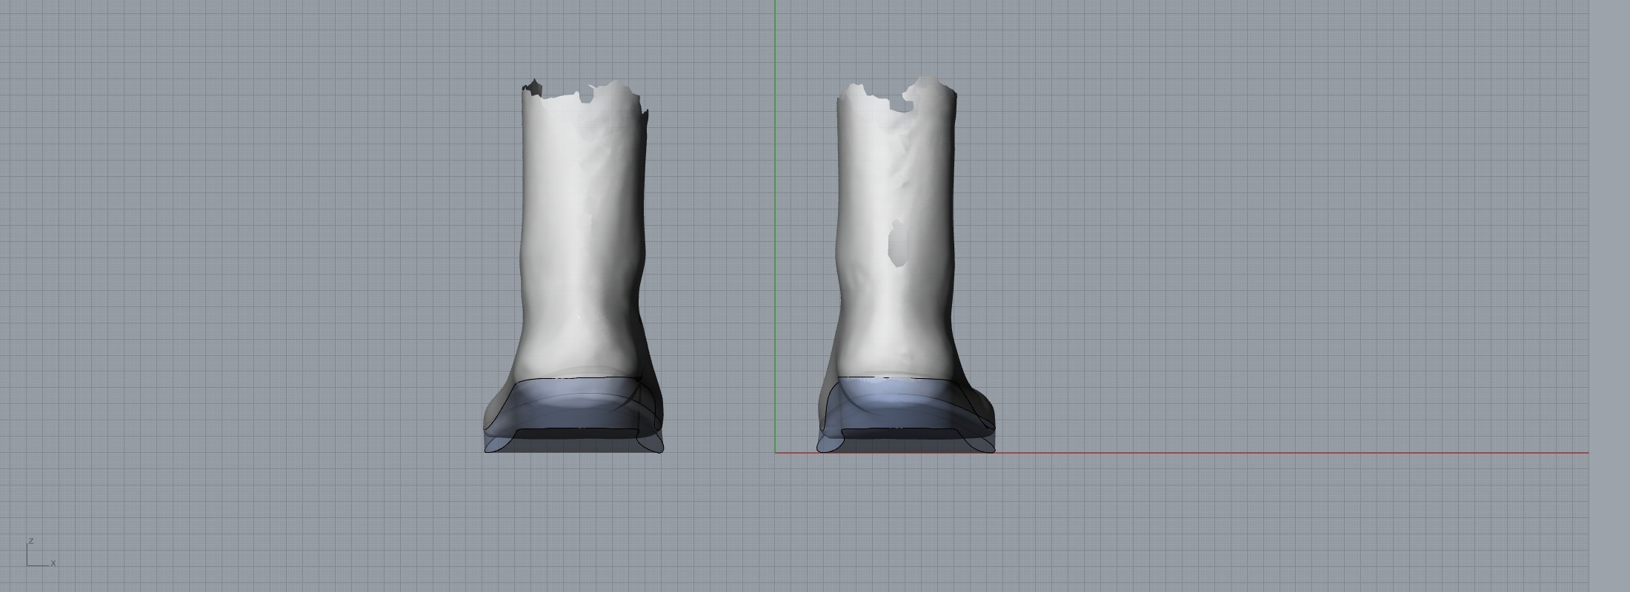Click the X label on the axis icon
1630x592 pixels.
(x=53, y=563)
